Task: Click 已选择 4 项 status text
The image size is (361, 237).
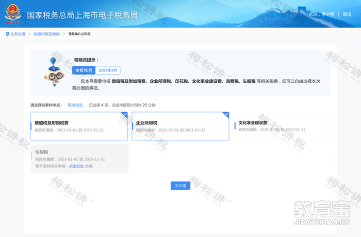Action: click(x=99, y=105)
